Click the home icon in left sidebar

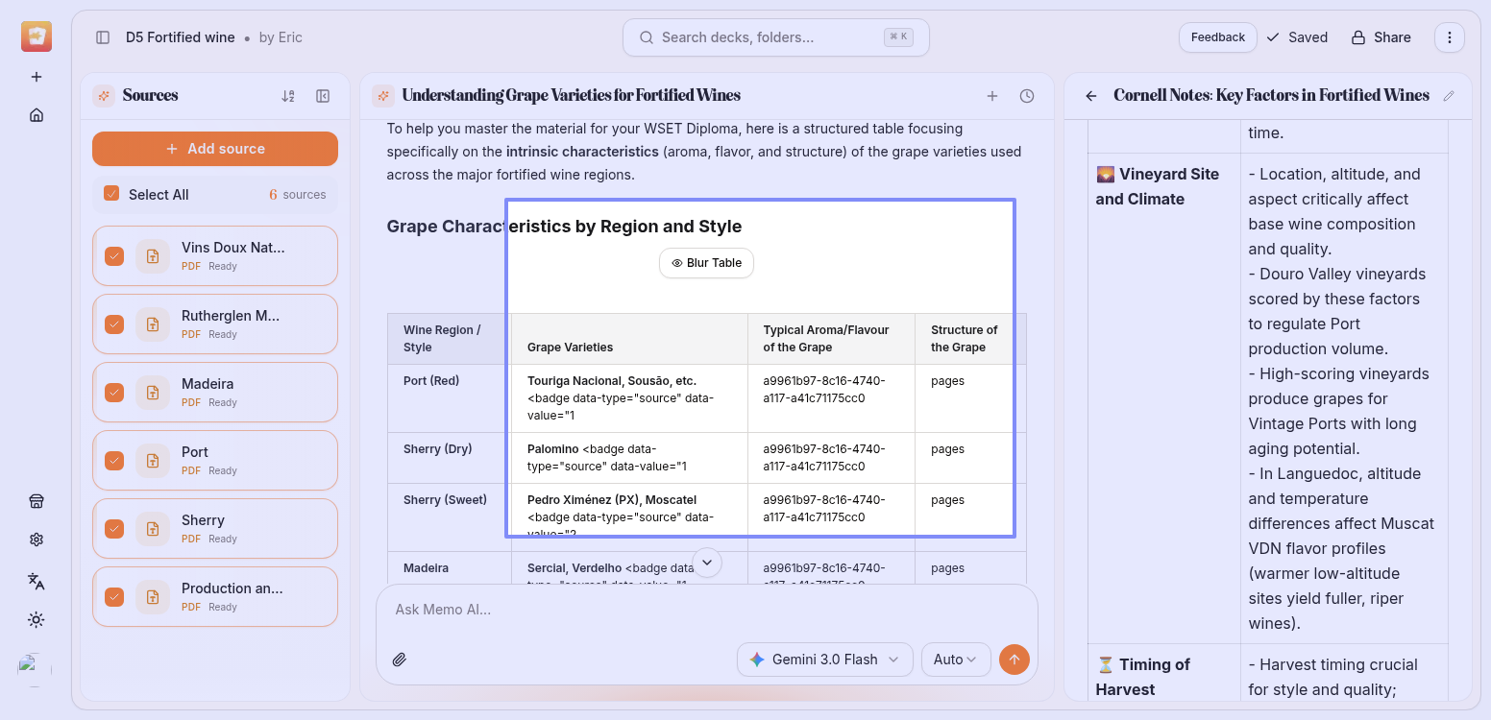[37, 115]
